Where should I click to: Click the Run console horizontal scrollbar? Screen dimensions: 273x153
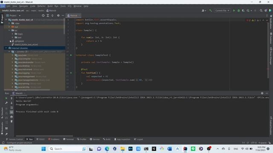point(44,136)
